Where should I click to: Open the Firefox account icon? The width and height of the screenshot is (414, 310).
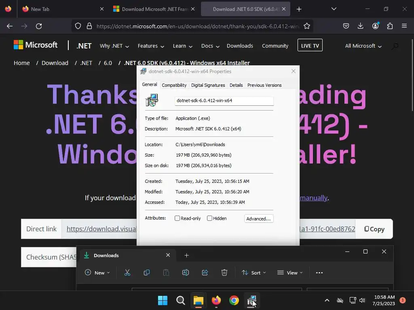[x=375, y=26]
